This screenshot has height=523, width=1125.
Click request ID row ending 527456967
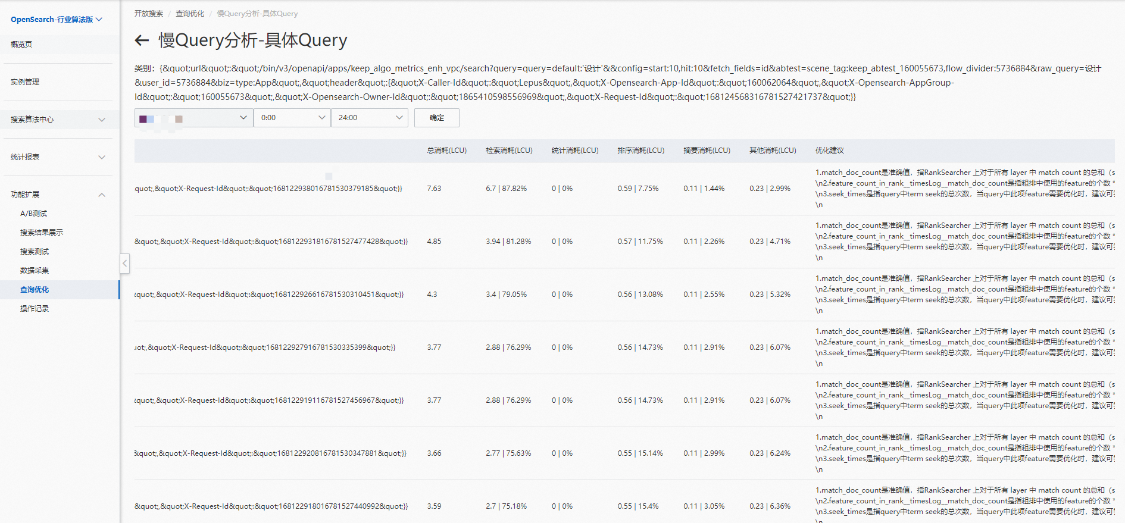point(269,400)
